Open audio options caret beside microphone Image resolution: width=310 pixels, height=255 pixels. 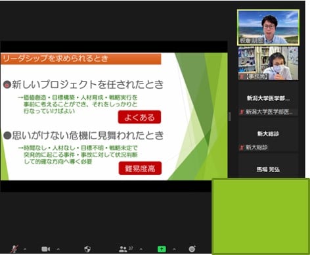(25, 249)
